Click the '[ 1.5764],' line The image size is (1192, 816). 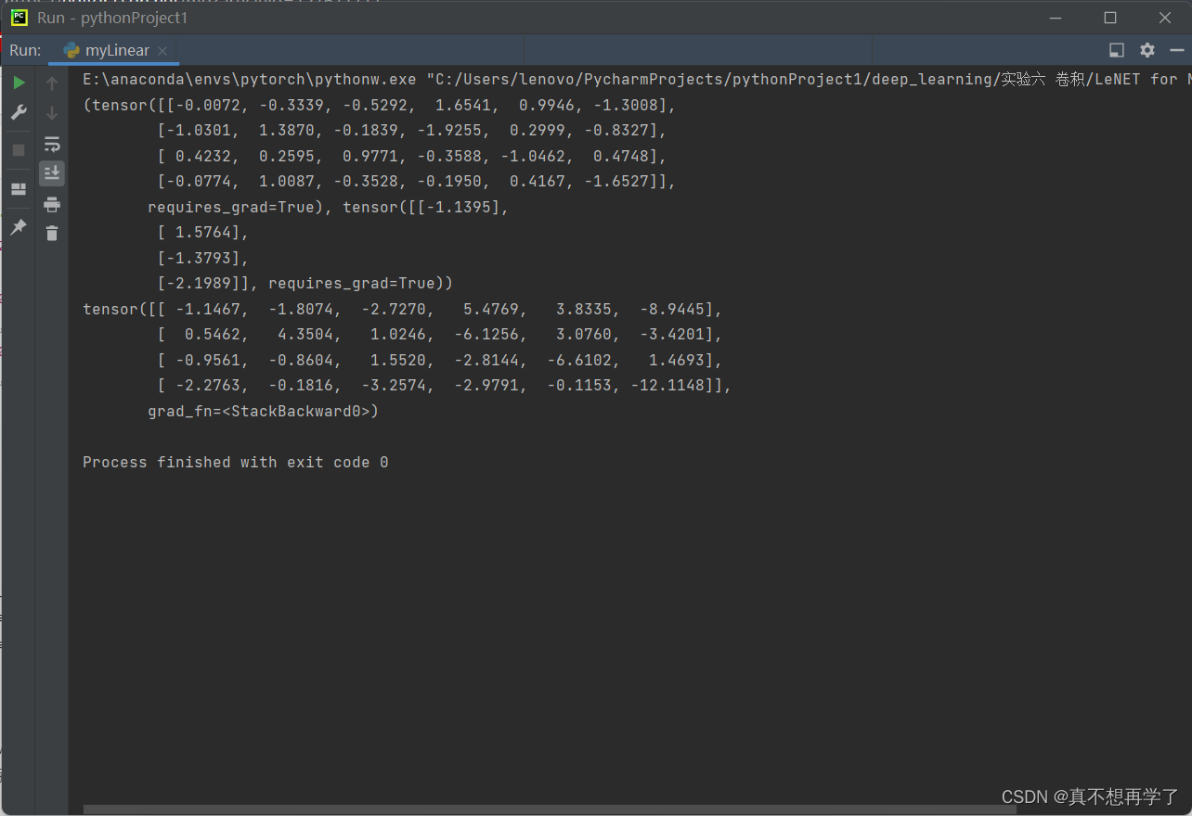coord(202,233)
